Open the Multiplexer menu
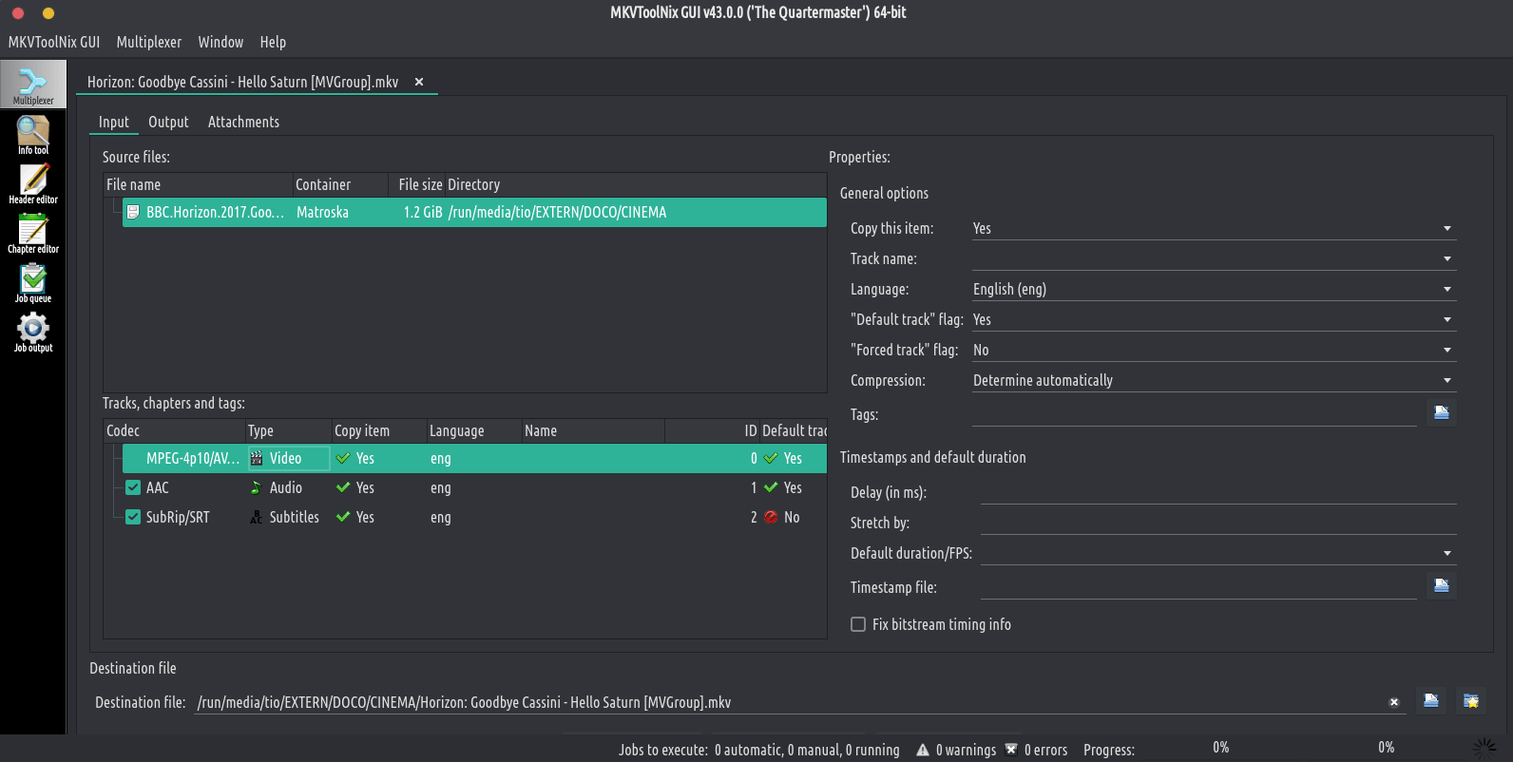 (x=148, y=42)
